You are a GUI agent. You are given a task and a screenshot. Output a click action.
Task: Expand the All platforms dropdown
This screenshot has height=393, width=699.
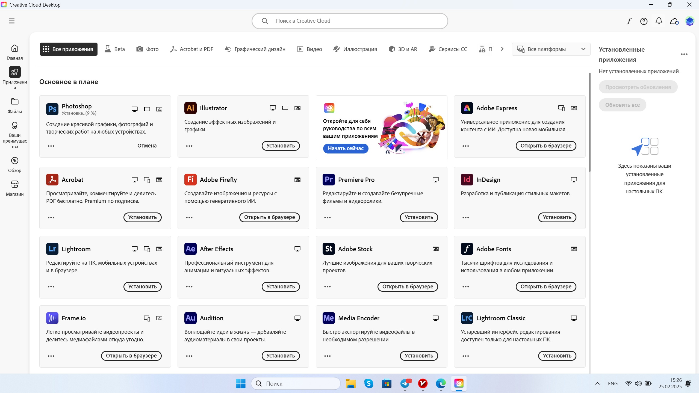point(551,49)
